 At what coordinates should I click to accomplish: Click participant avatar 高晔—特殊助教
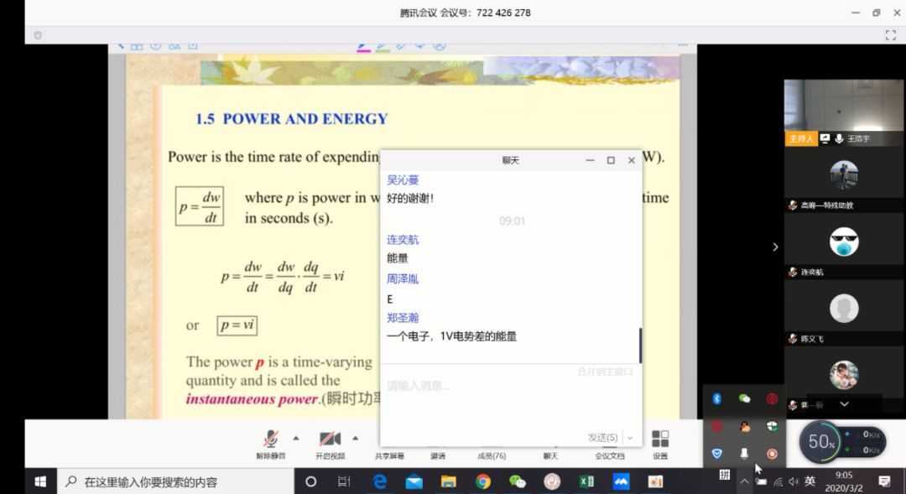coord(844,175)
